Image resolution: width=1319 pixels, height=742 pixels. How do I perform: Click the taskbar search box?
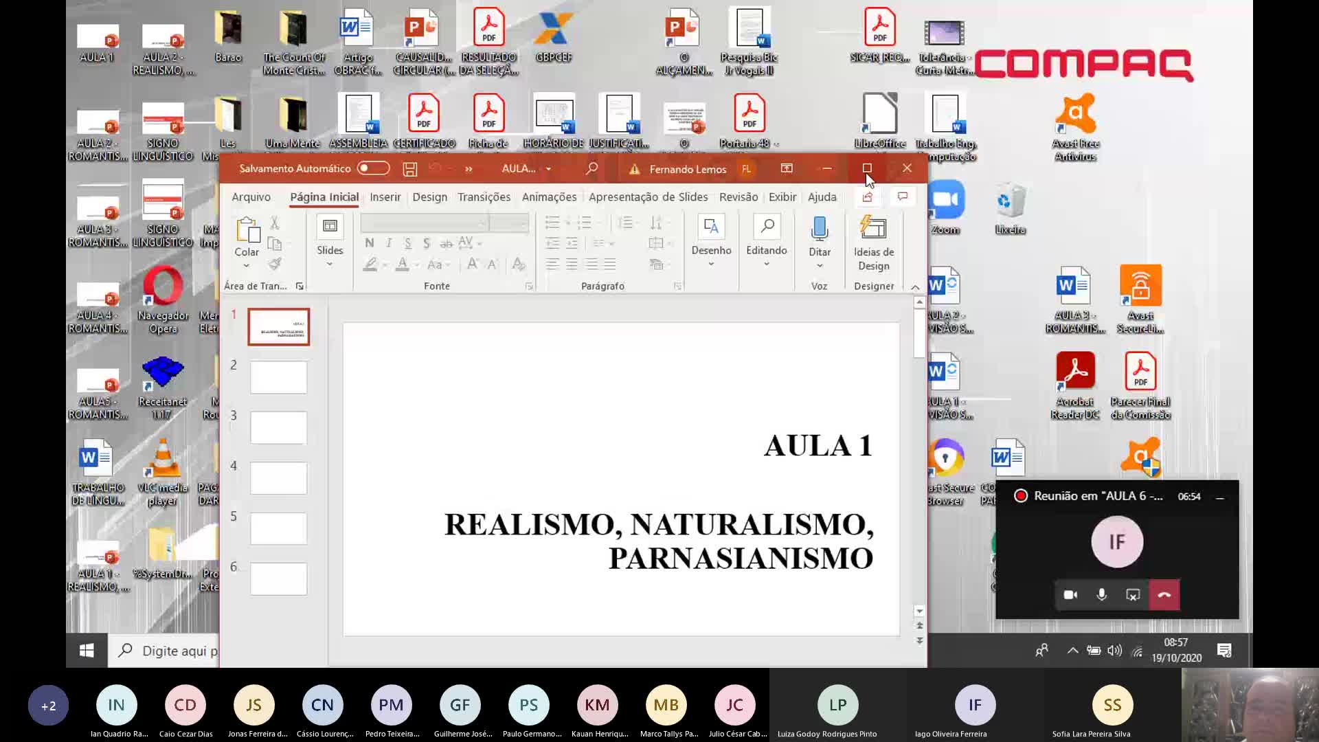(x=164, y=651)
